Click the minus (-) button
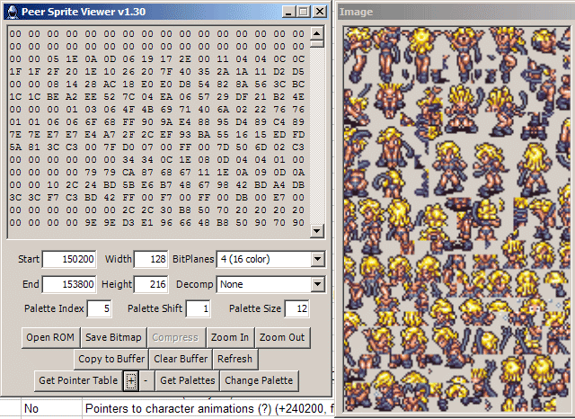The width and height of the screenshot is (575, 419). (x=146, y=381)
